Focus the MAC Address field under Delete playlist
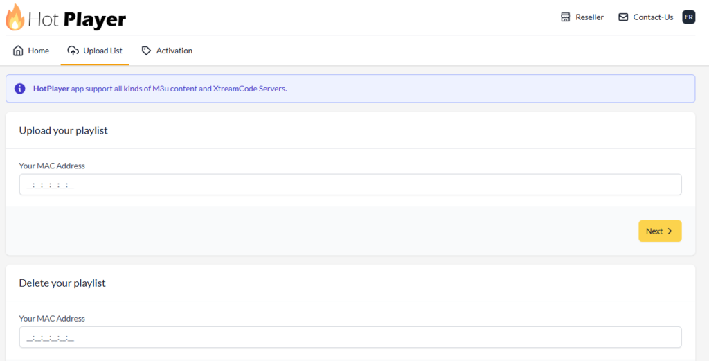709x361 pixels. click(x=350, y=337)
